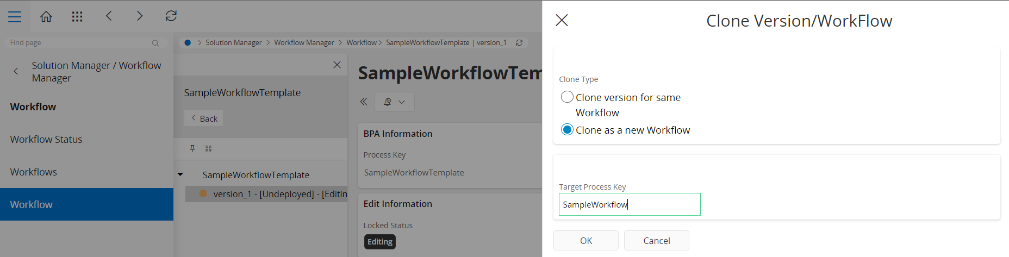
Task: Collapse the panel with the double-chevron icon
Action: (364, 102)
